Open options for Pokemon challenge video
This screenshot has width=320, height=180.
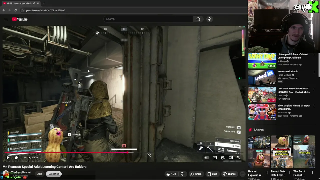314,55
